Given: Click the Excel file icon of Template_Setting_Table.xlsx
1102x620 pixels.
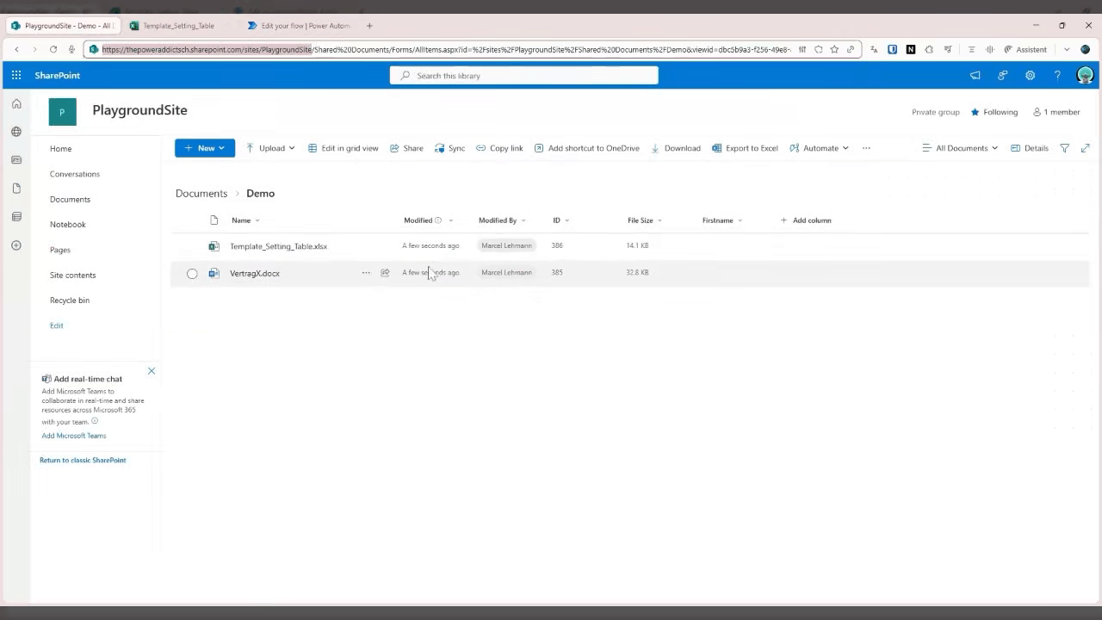Looking at the screenshot, I should (x=214, y=246).
